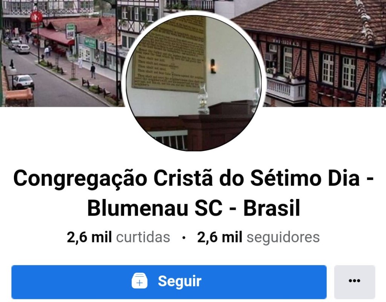Click the follow-plus icon inside Seguir
Image resolution: width=386 pixels, height=302 pixels.
[x=139, y=281]
